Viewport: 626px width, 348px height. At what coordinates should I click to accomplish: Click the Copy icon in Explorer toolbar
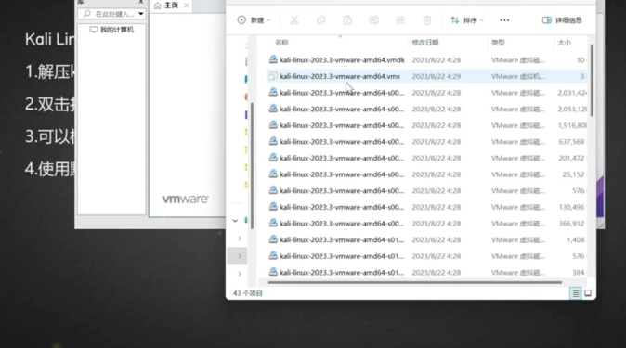click(320, 20)
